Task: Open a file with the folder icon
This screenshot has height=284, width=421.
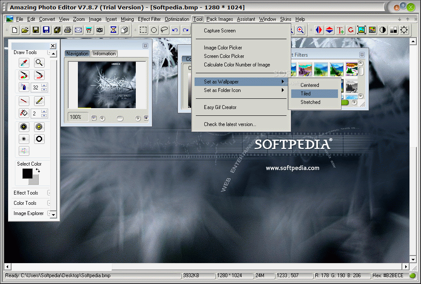Action: [x=25, y=30]
